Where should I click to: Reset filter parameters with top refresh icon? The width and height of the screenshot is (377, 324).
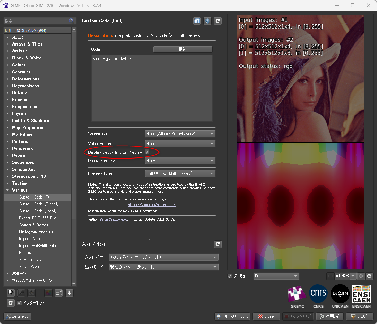217,21
